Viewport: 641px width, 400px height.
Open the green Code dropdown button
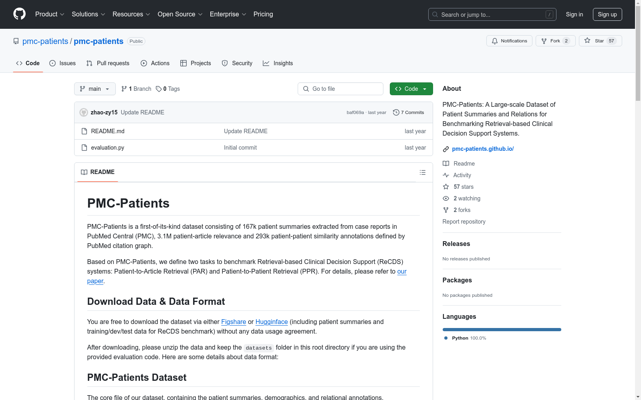coord(411,89)
